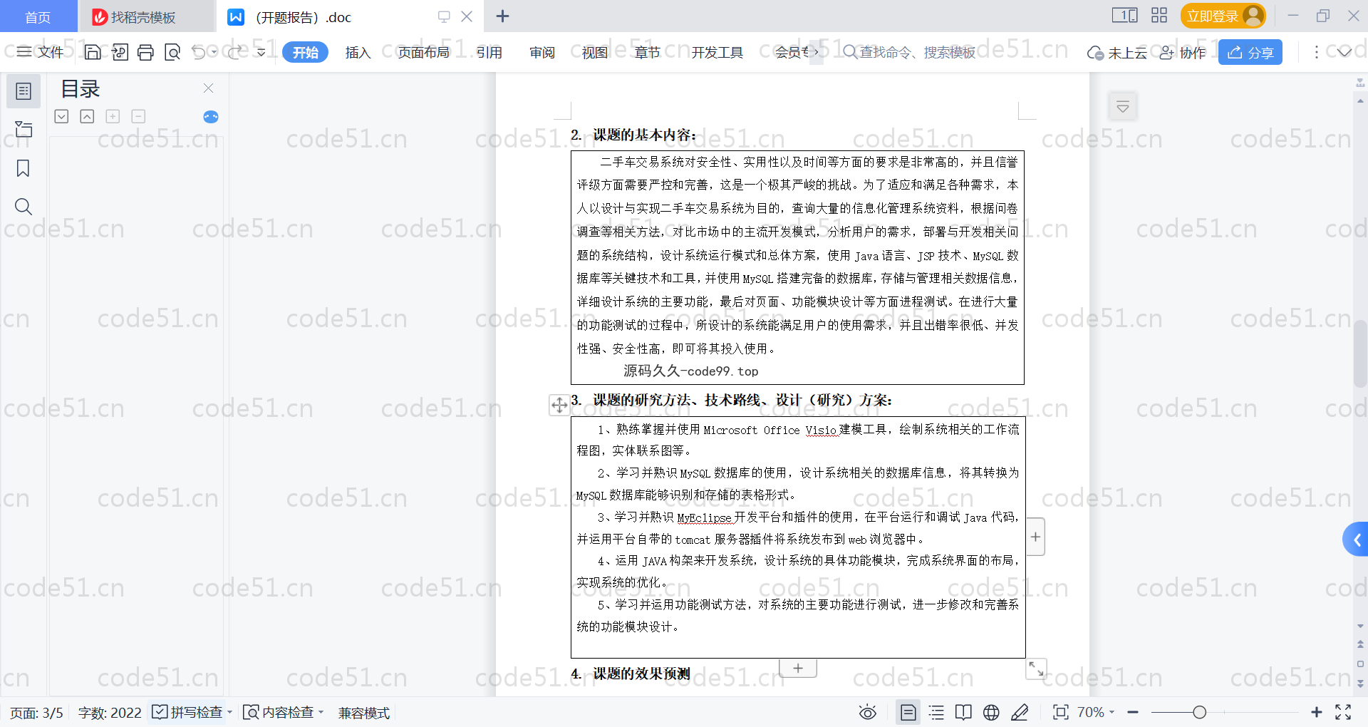Open the undo history dropdown arrow

click(x=214, y=52)
